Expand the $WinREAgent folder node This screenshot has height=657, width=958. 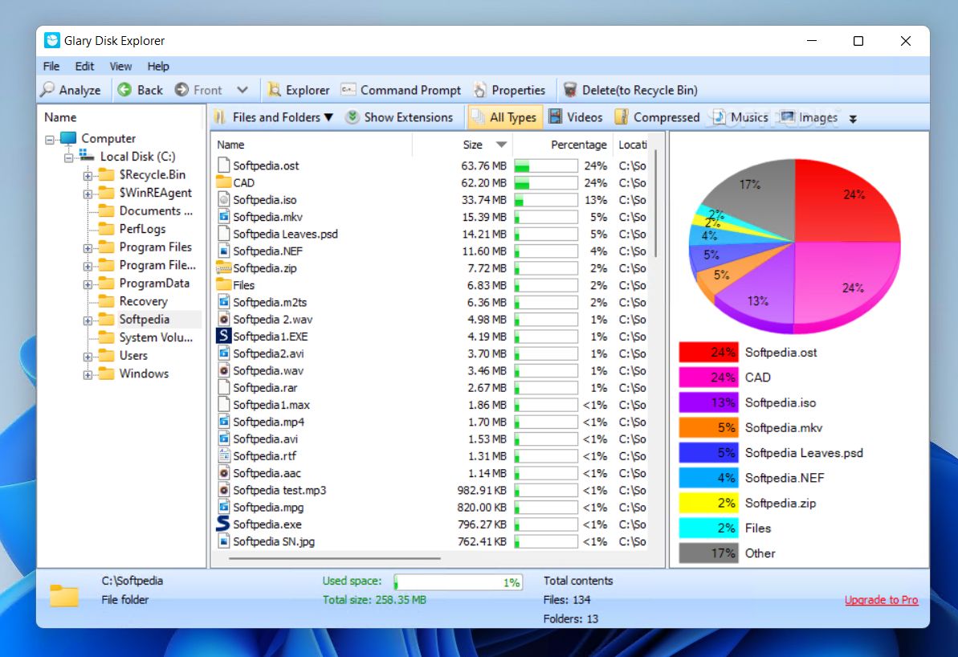88,194
